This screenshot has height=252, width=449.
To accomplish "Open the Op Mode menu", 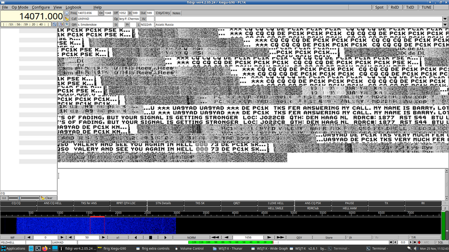I will (x=20, y=7).
